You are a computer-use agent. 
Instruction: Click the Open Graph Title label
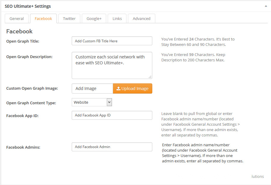(x=23, y=41)
